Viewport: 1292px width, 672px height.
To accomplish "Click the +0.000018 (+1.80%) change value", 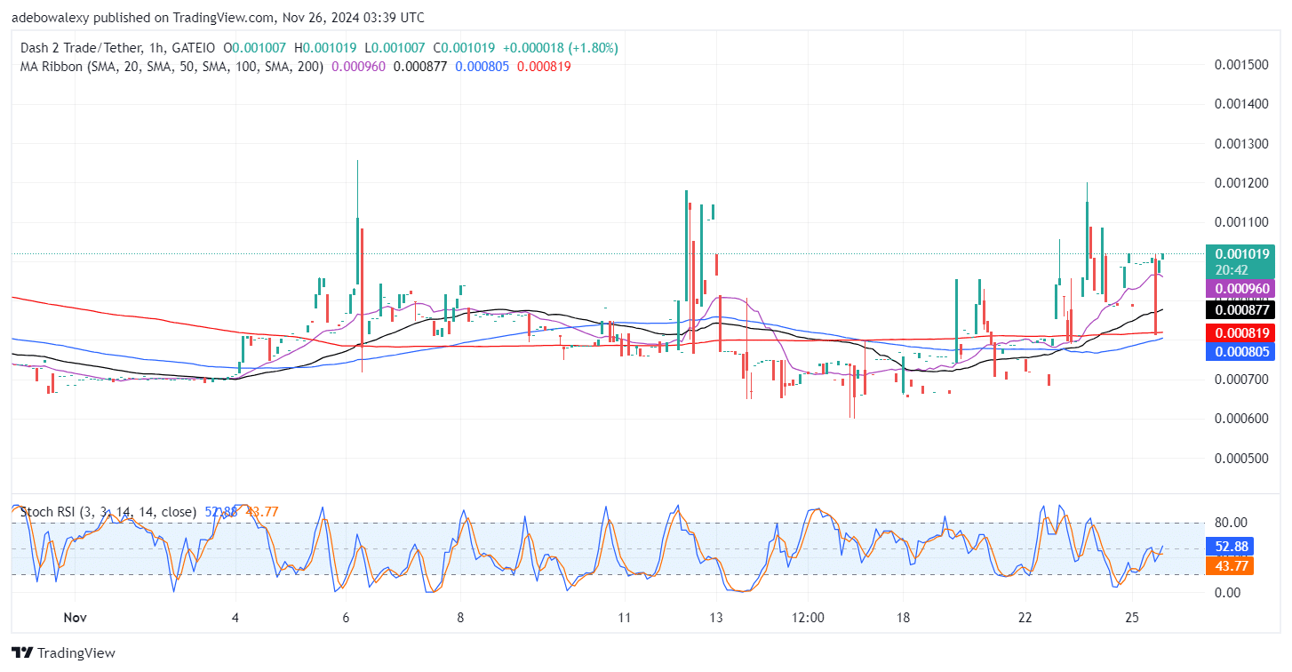I will pyautogui.click(x=562, y=47).
